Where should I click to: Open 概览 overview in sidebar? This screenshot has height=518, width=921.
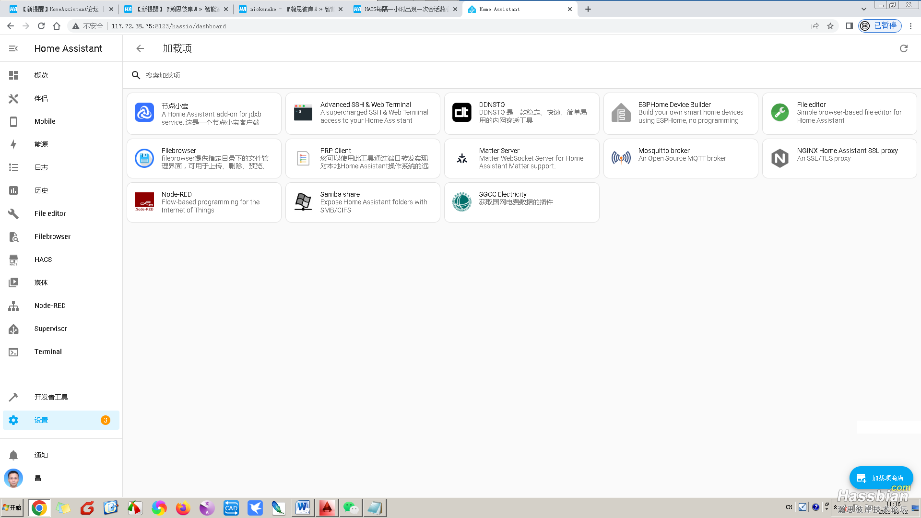[x=61, y=75]
